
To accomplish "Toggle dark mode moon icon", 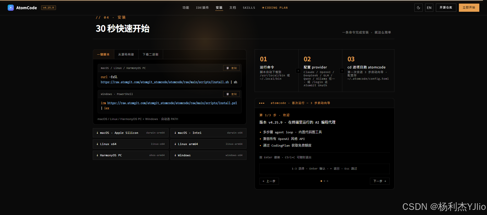I will [418, 8].
